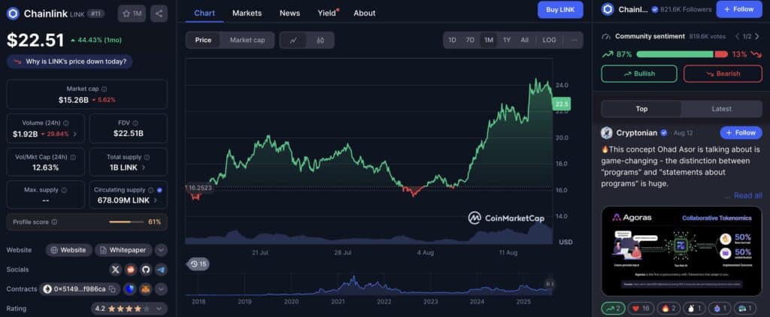Click the share icon beside Chainlink title
770x317 pixels.
(x=159, y=14)
